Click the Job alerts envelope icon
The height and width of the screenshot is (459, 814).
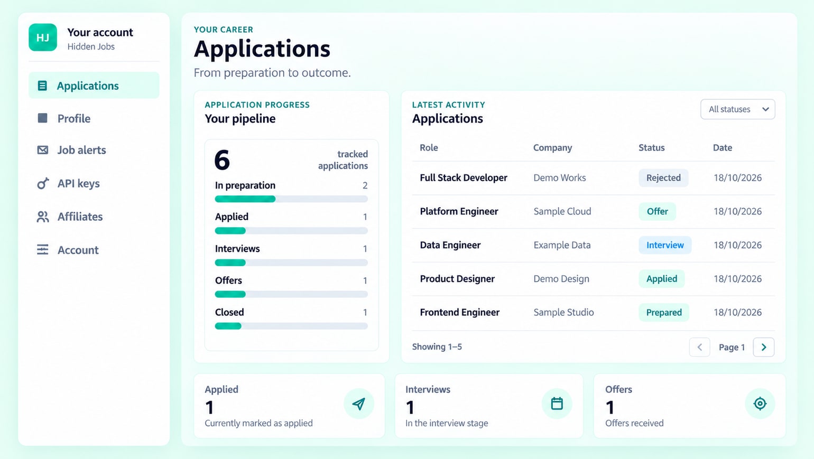click(43, 150)
